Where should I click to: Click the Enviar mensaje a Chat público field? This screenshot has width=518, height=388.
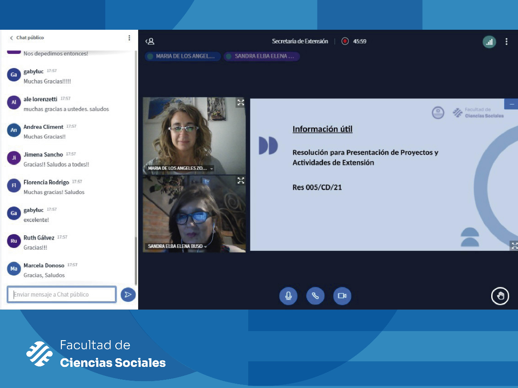click(60, 294)
